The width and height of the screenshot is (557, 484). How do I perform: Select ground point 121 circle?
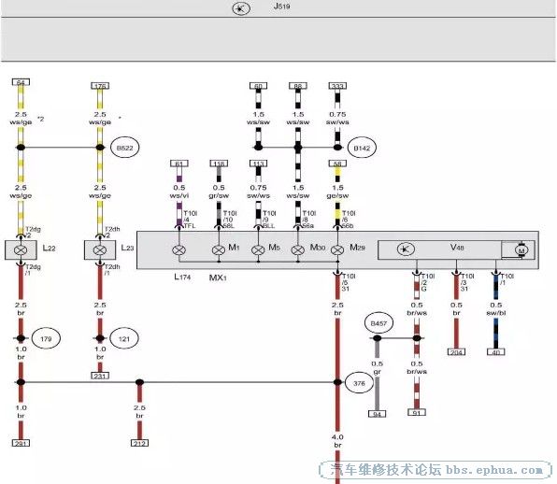point(124,338)
